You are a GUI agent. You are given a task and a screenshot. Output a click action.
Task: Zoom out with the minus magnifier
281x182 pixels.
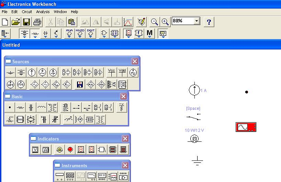tap(154, 22)
